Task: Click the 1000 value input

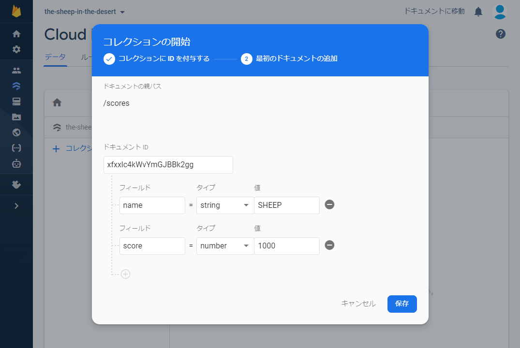Action: click(287, 246)
